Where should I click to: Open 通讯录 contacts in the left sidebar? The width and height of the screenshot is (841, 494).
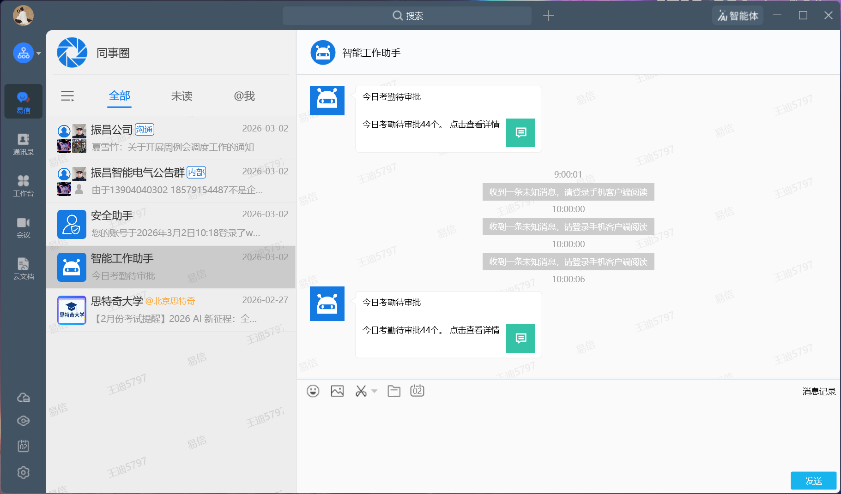tap(23, 144)
